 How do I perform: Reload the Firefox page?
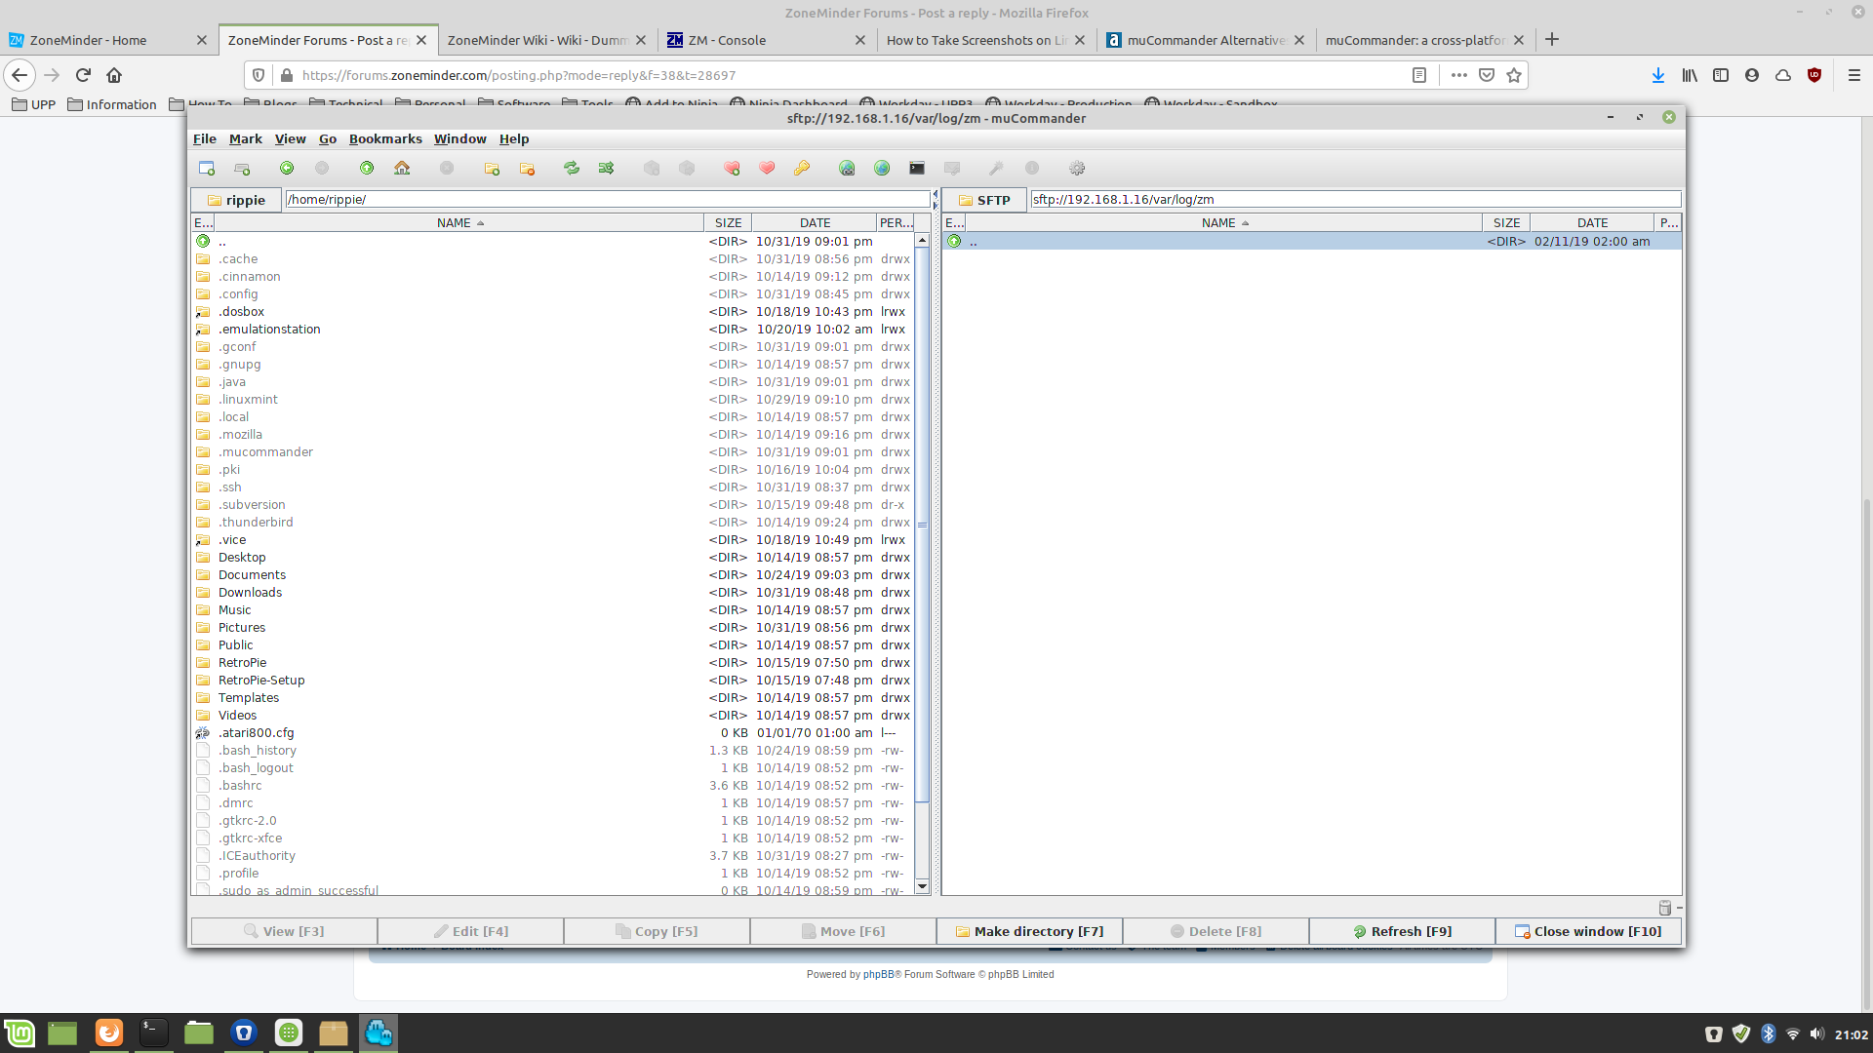point(83,75)
